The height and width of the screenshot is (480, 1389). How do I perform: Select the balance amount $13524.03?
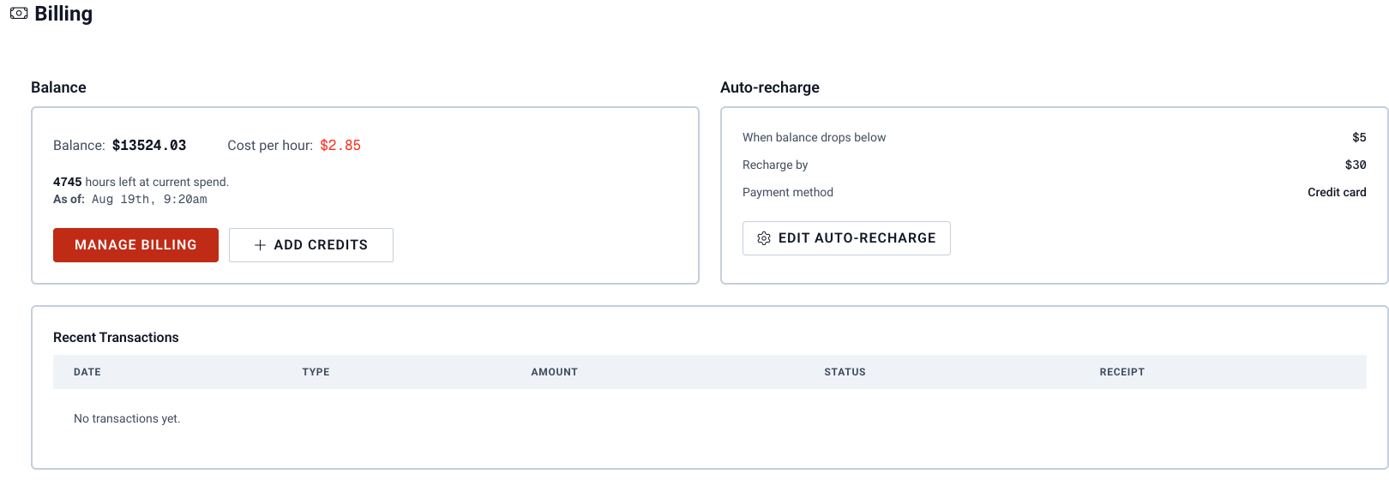pyautogui.click(x=149, y=146)
